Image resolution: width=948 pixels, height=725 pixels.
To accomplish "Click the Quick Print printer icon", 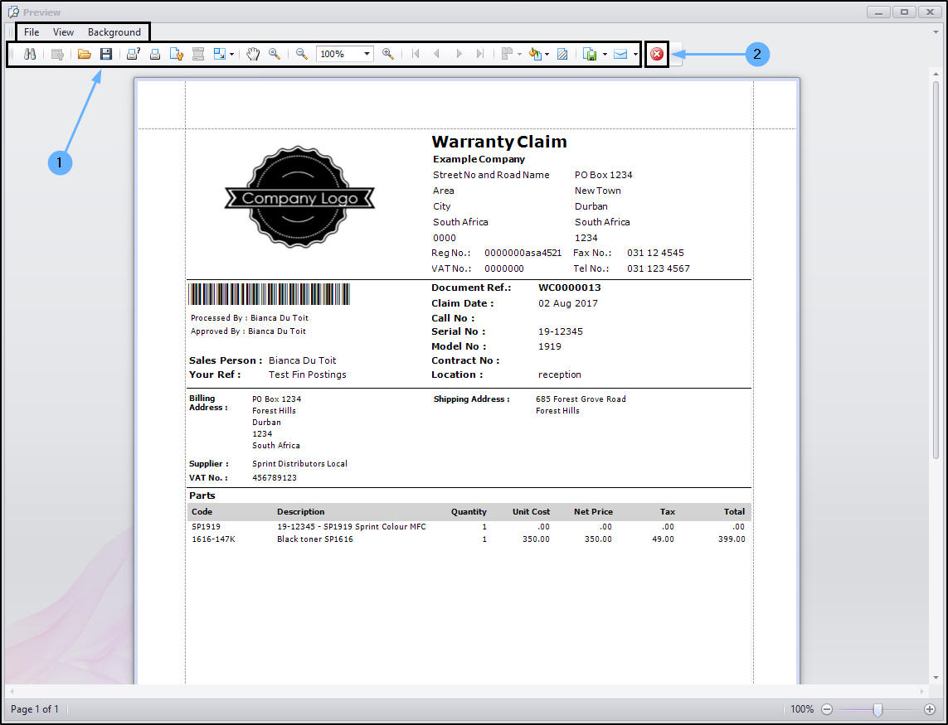I will point(155,54).
